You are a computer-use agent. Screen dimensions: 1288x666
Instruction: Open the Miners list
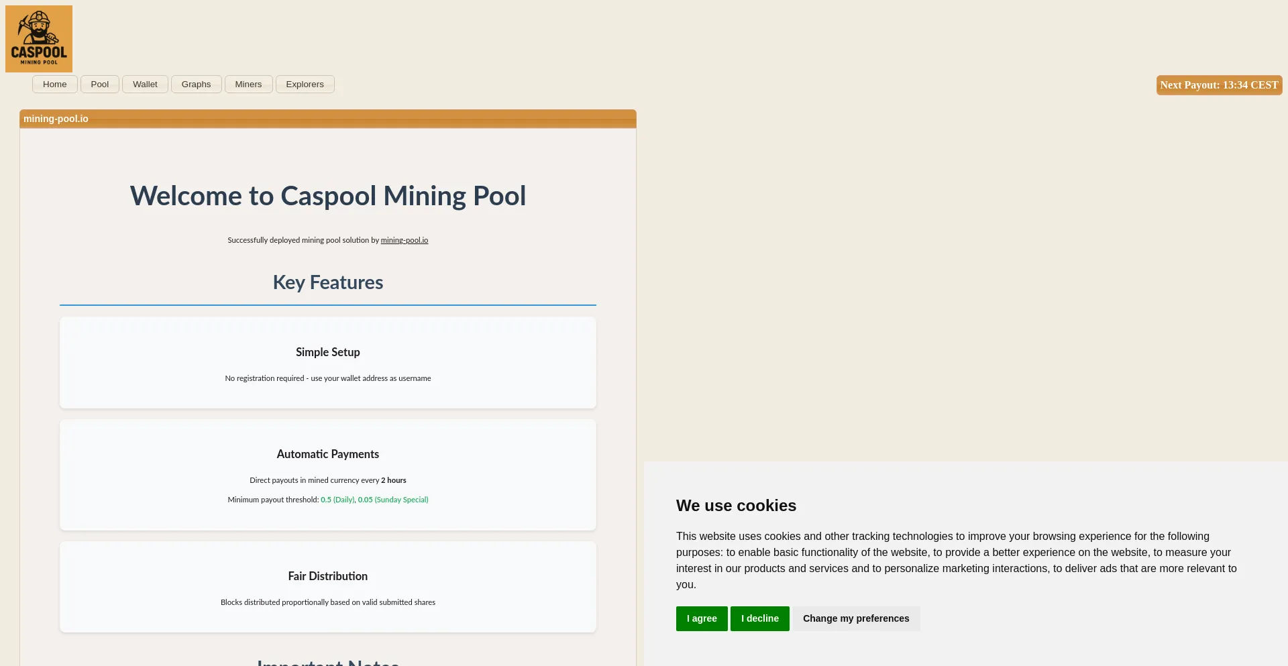pos(248,85)
